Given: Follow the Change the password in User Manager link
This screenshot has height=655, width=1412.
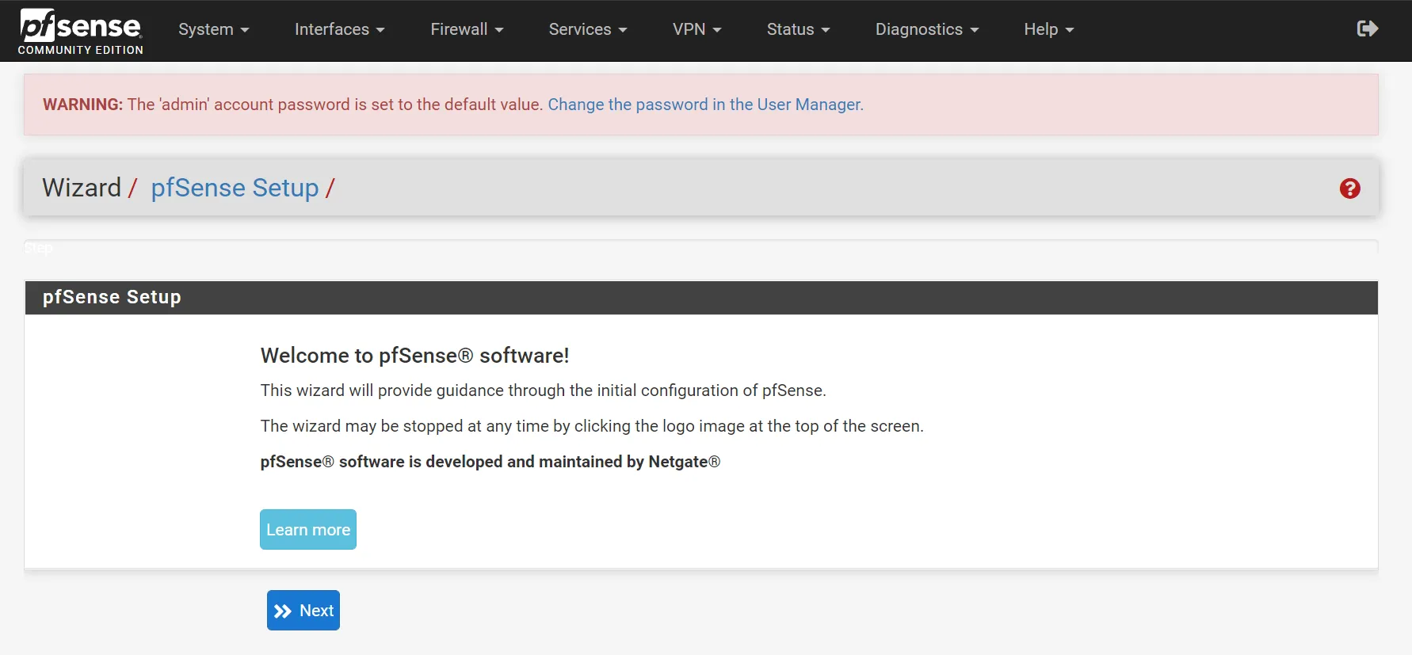Looking at the screenshot, I should [x=705, y=105].
